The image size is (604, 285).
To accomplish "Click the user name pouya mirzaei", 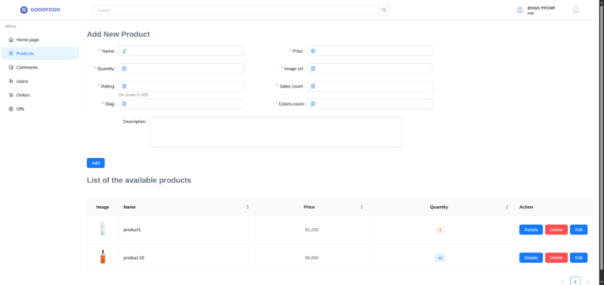I will click(542, 8).
